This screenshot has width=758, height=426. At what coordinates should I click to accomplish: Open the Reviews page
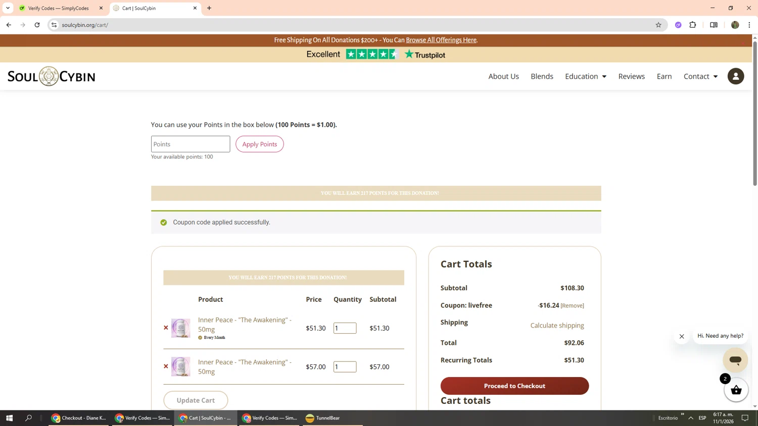(x=631, y=76)
